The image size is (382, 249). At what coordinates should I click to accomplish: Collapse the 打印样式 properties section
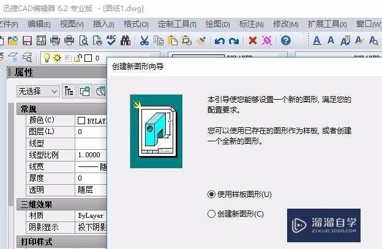[x=62, y=242]
